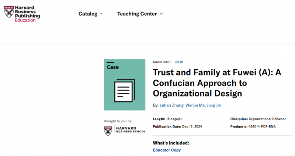Click the Harvard Business Publishing shield logo

tap(9, 12)
